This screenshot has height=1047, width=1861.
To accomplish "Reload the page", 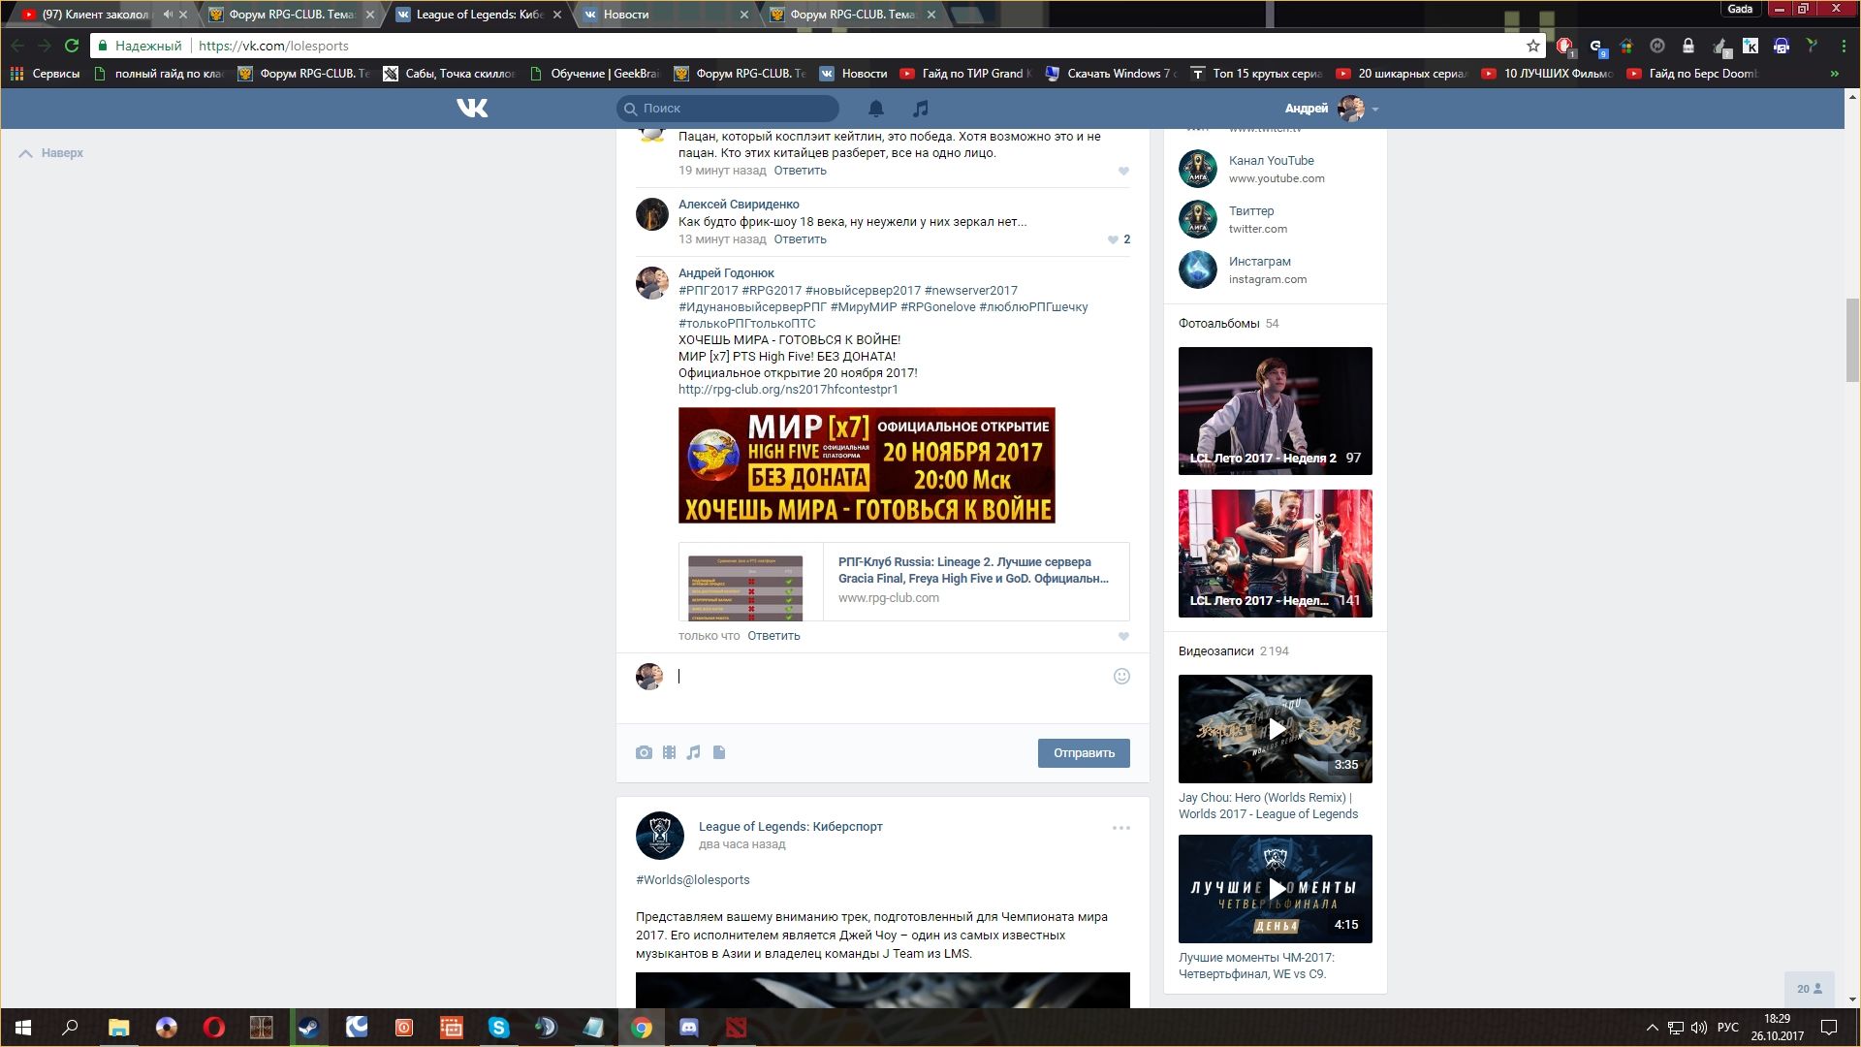I will pos(71,46).
